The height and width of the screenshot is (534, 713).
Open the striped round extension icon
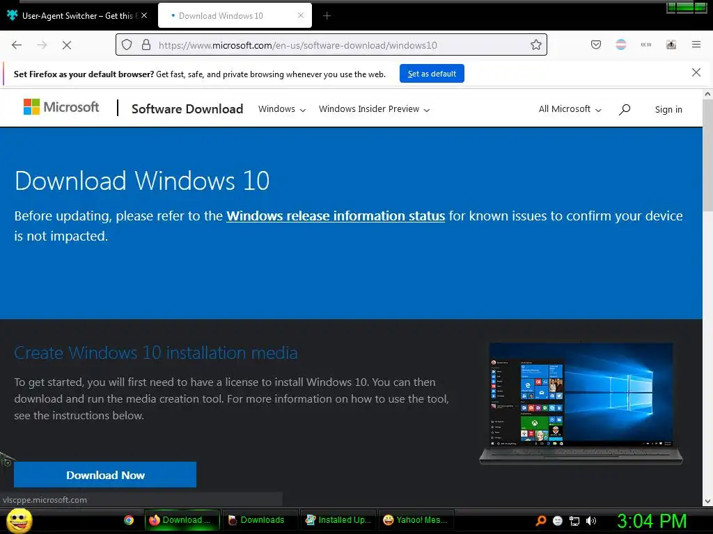tap(621, 44)
